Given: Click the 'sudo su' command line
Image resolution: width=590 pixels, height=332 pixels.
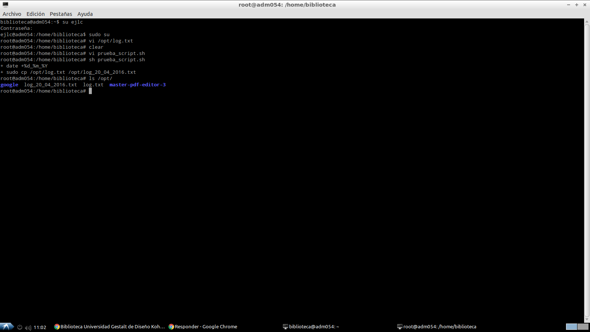Looking at the screenshot, I should pos(55,35).
